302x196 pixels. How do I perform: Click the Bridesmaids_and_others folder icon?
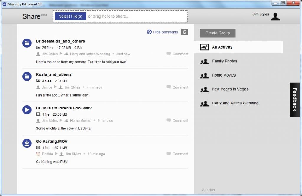pos(27,43)
